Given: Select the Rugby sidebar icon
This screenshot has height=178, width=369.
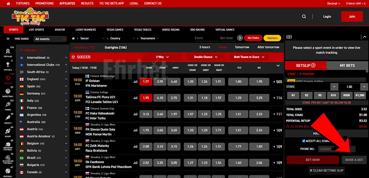Looking at the screenshot, I should pos(8,132).
